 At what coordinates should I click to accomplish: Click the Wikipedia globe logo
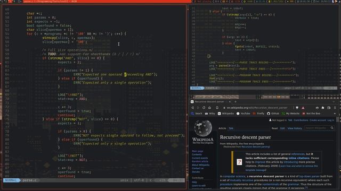tap(203, 128)
